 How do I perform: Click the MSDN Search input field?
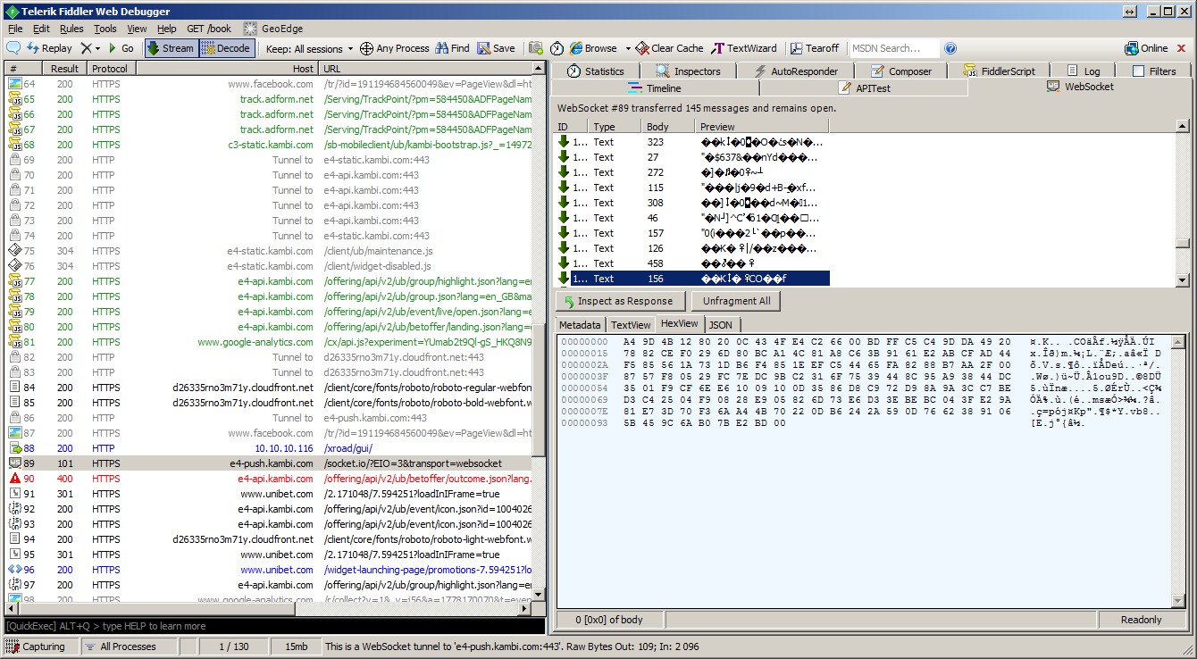pos(893,48)
